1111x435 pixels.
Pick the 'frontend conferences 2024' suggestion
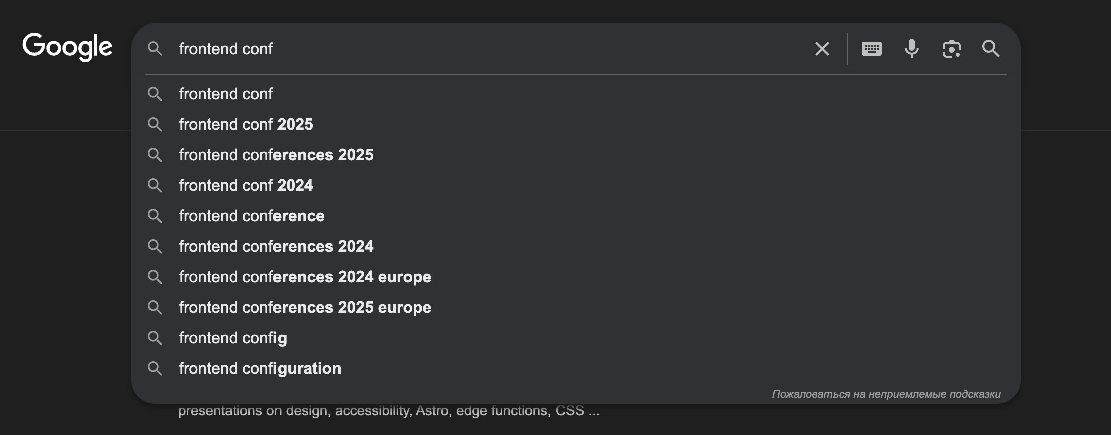click(x=276, y=246)
